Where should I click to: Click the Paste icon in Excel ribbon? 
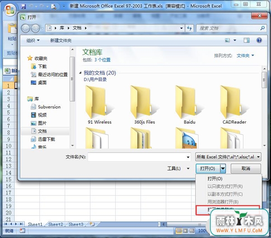point(12,29)
